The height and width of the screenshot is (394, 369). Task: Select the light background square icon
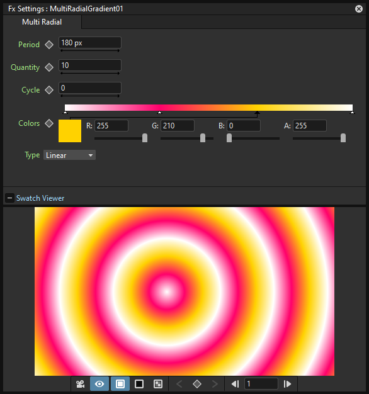(120, 384)
